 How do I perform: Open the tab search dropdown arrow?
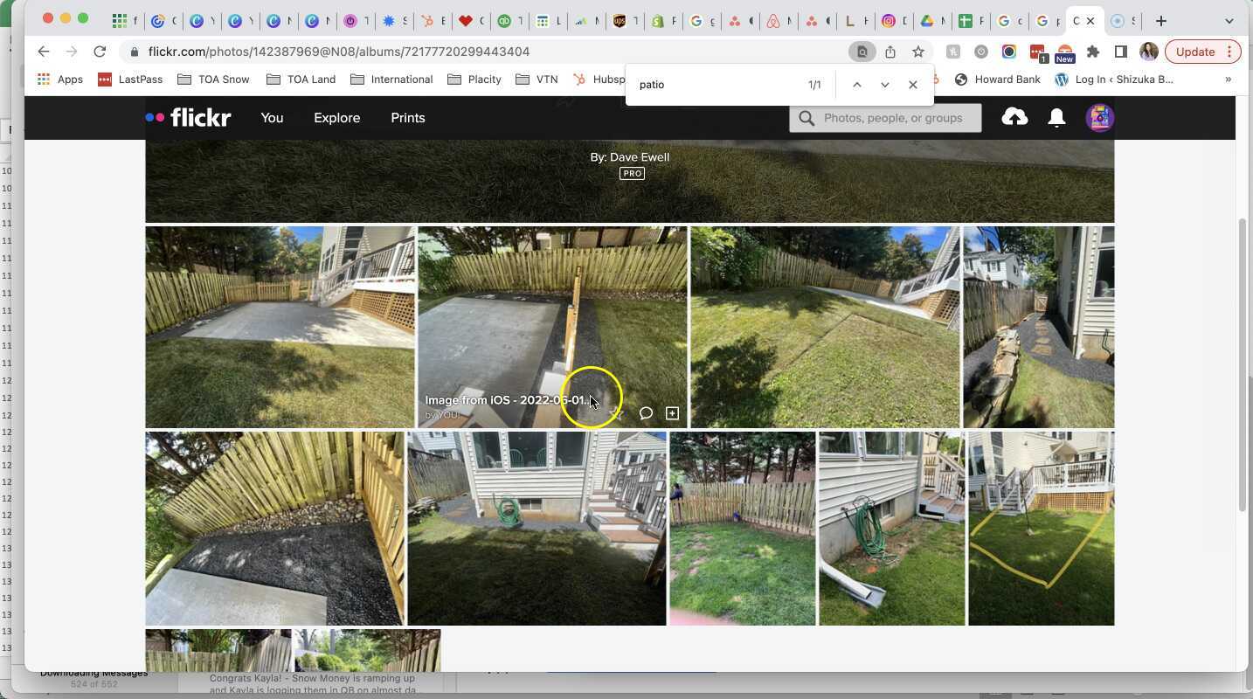(1229, 20)
